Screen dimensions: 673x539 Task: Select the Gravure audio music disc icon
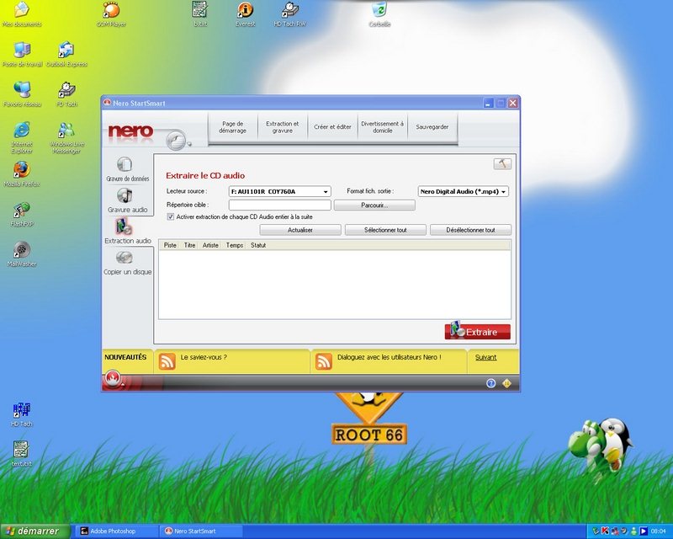point(125,195)
